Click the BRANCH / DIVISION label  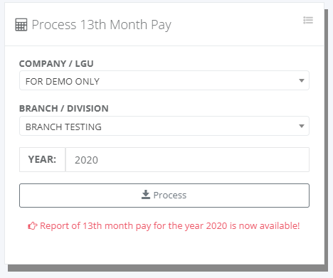point(64,108)
